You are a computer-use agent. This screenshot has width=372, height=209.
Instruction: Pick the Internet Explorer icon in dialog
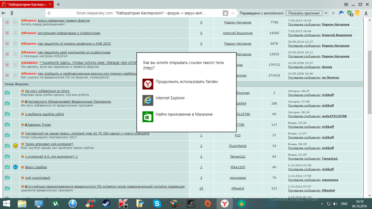148,100
